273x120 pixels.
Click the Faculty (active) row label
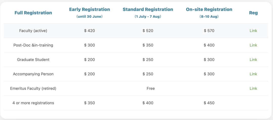pyautogui.click(x=33, y=31)
